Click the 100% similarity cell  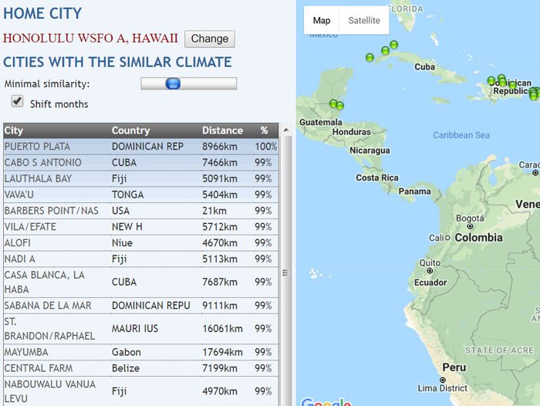click(266, 147)
